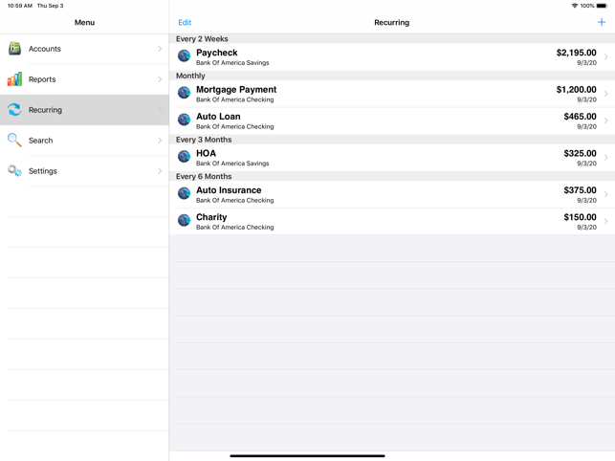615x461 pixels.
Task: Select Reports in the menu
Action: [84, 79]
